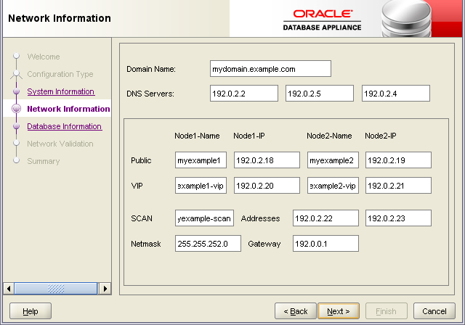Click the System Information step bullet icon
The width and height of the screenshot is (465, 325).
[x=17, y=91]
